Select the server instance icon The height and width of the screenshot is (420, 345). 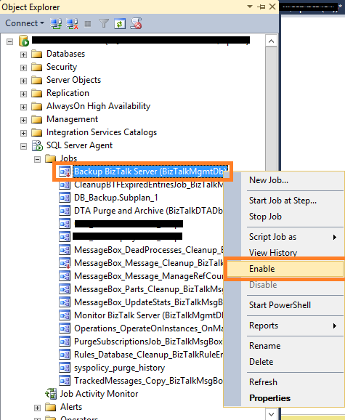coord(24,41)
